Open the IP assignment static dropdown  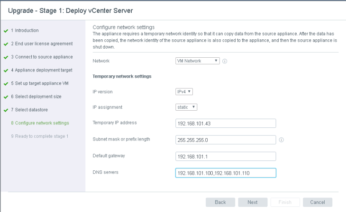(186, 107)
